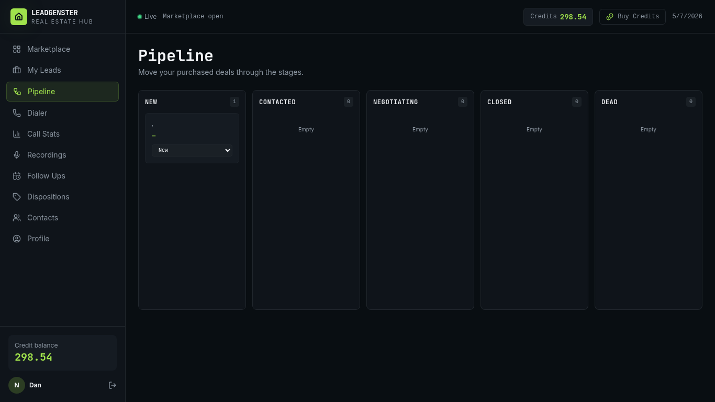Click the Contacts people icon

17,218
